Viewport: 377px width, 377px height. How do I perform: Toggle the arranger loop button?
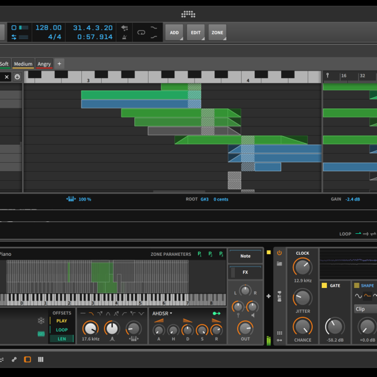141,32
